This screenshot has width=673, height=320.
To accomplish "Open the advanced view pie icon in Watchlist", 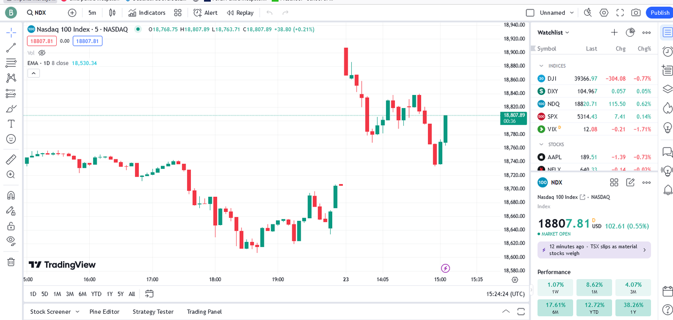I will coord(630,33).
